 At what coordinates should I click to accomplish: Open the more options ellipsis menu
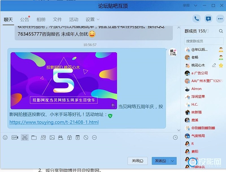point(220,19)
